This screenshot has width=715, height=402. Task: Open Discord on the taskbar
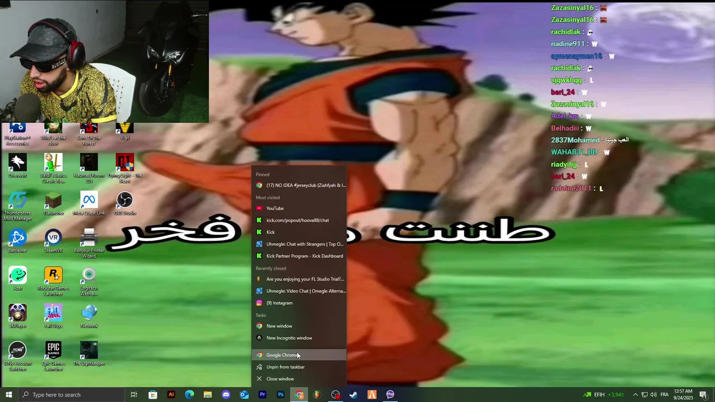pos(226,395)
